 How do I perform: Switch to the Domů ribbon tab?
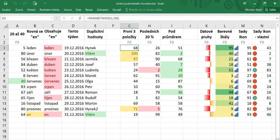pyautogui.click(x=19, y=10)
